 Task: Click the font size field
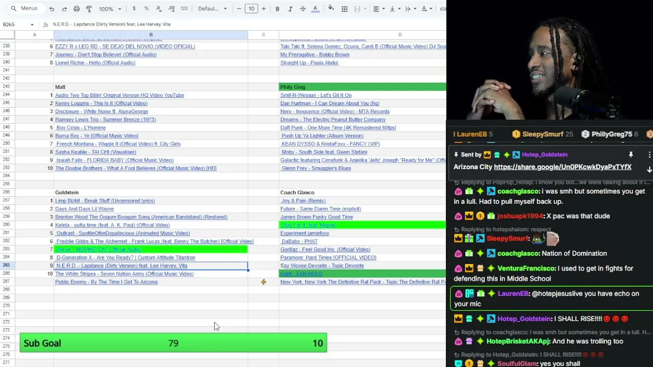pyautogui.click(x=252, y=9)
